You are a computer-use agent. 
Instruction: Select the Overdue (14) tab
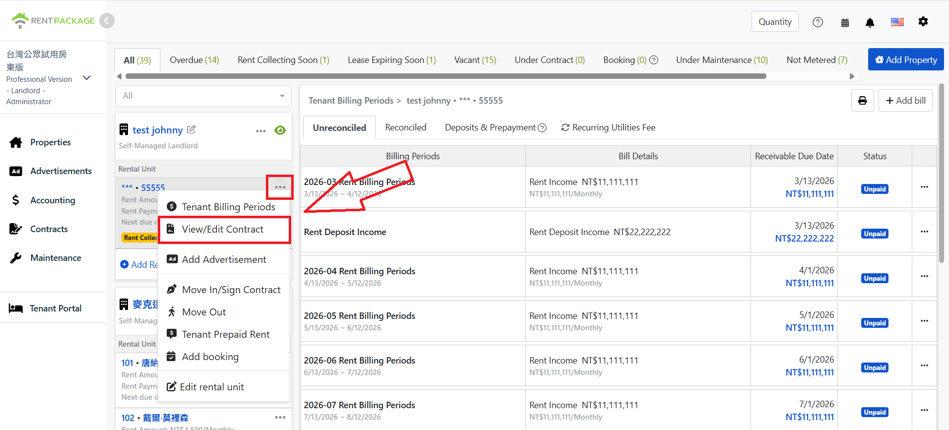(194, 60)
